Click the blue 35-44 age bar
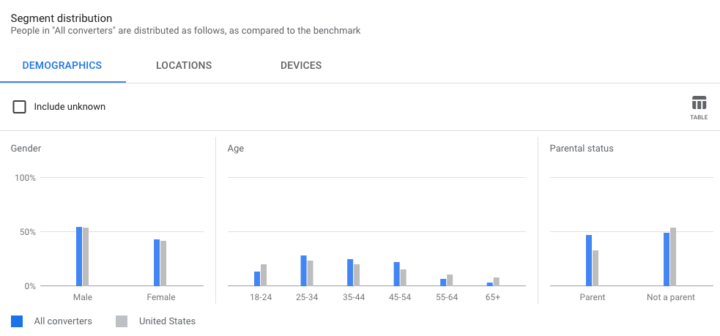 point(350,272)
